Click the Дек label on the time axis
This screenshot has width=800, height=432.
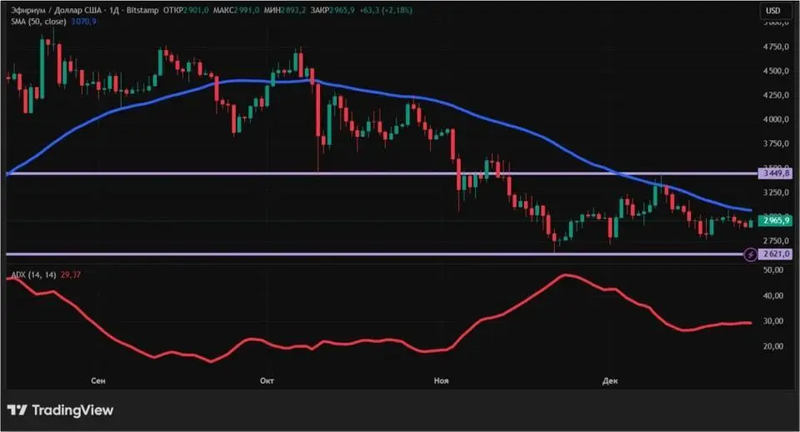coord(610,380)
